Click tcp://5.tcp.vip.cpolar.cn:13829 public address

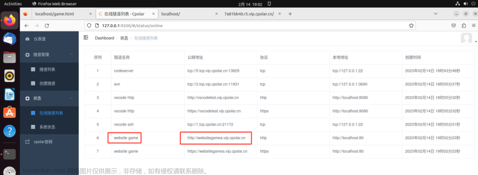click(x=213, y=71)
